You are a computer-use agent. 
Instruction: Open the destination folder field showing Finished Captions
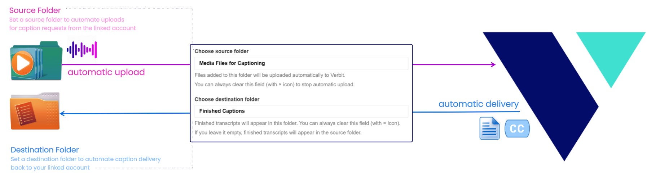[x=301, y=111]
